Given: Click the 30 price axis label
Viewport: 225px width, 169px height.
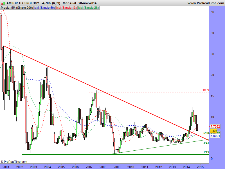Looking at the screenshot, I should tap(212, 33).
